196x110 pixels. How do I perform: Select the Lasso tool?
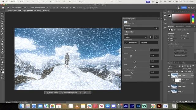click(x=2, y=18)
